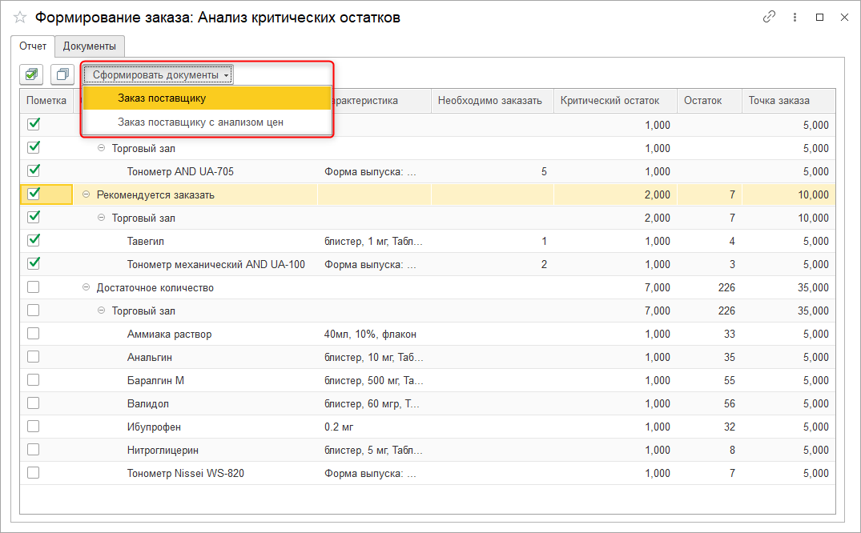Image resolution: width=861 pixels, height=533 pixels.
Task: Collapse the Рекомендуется заказать group
Action: coord(86,194)
